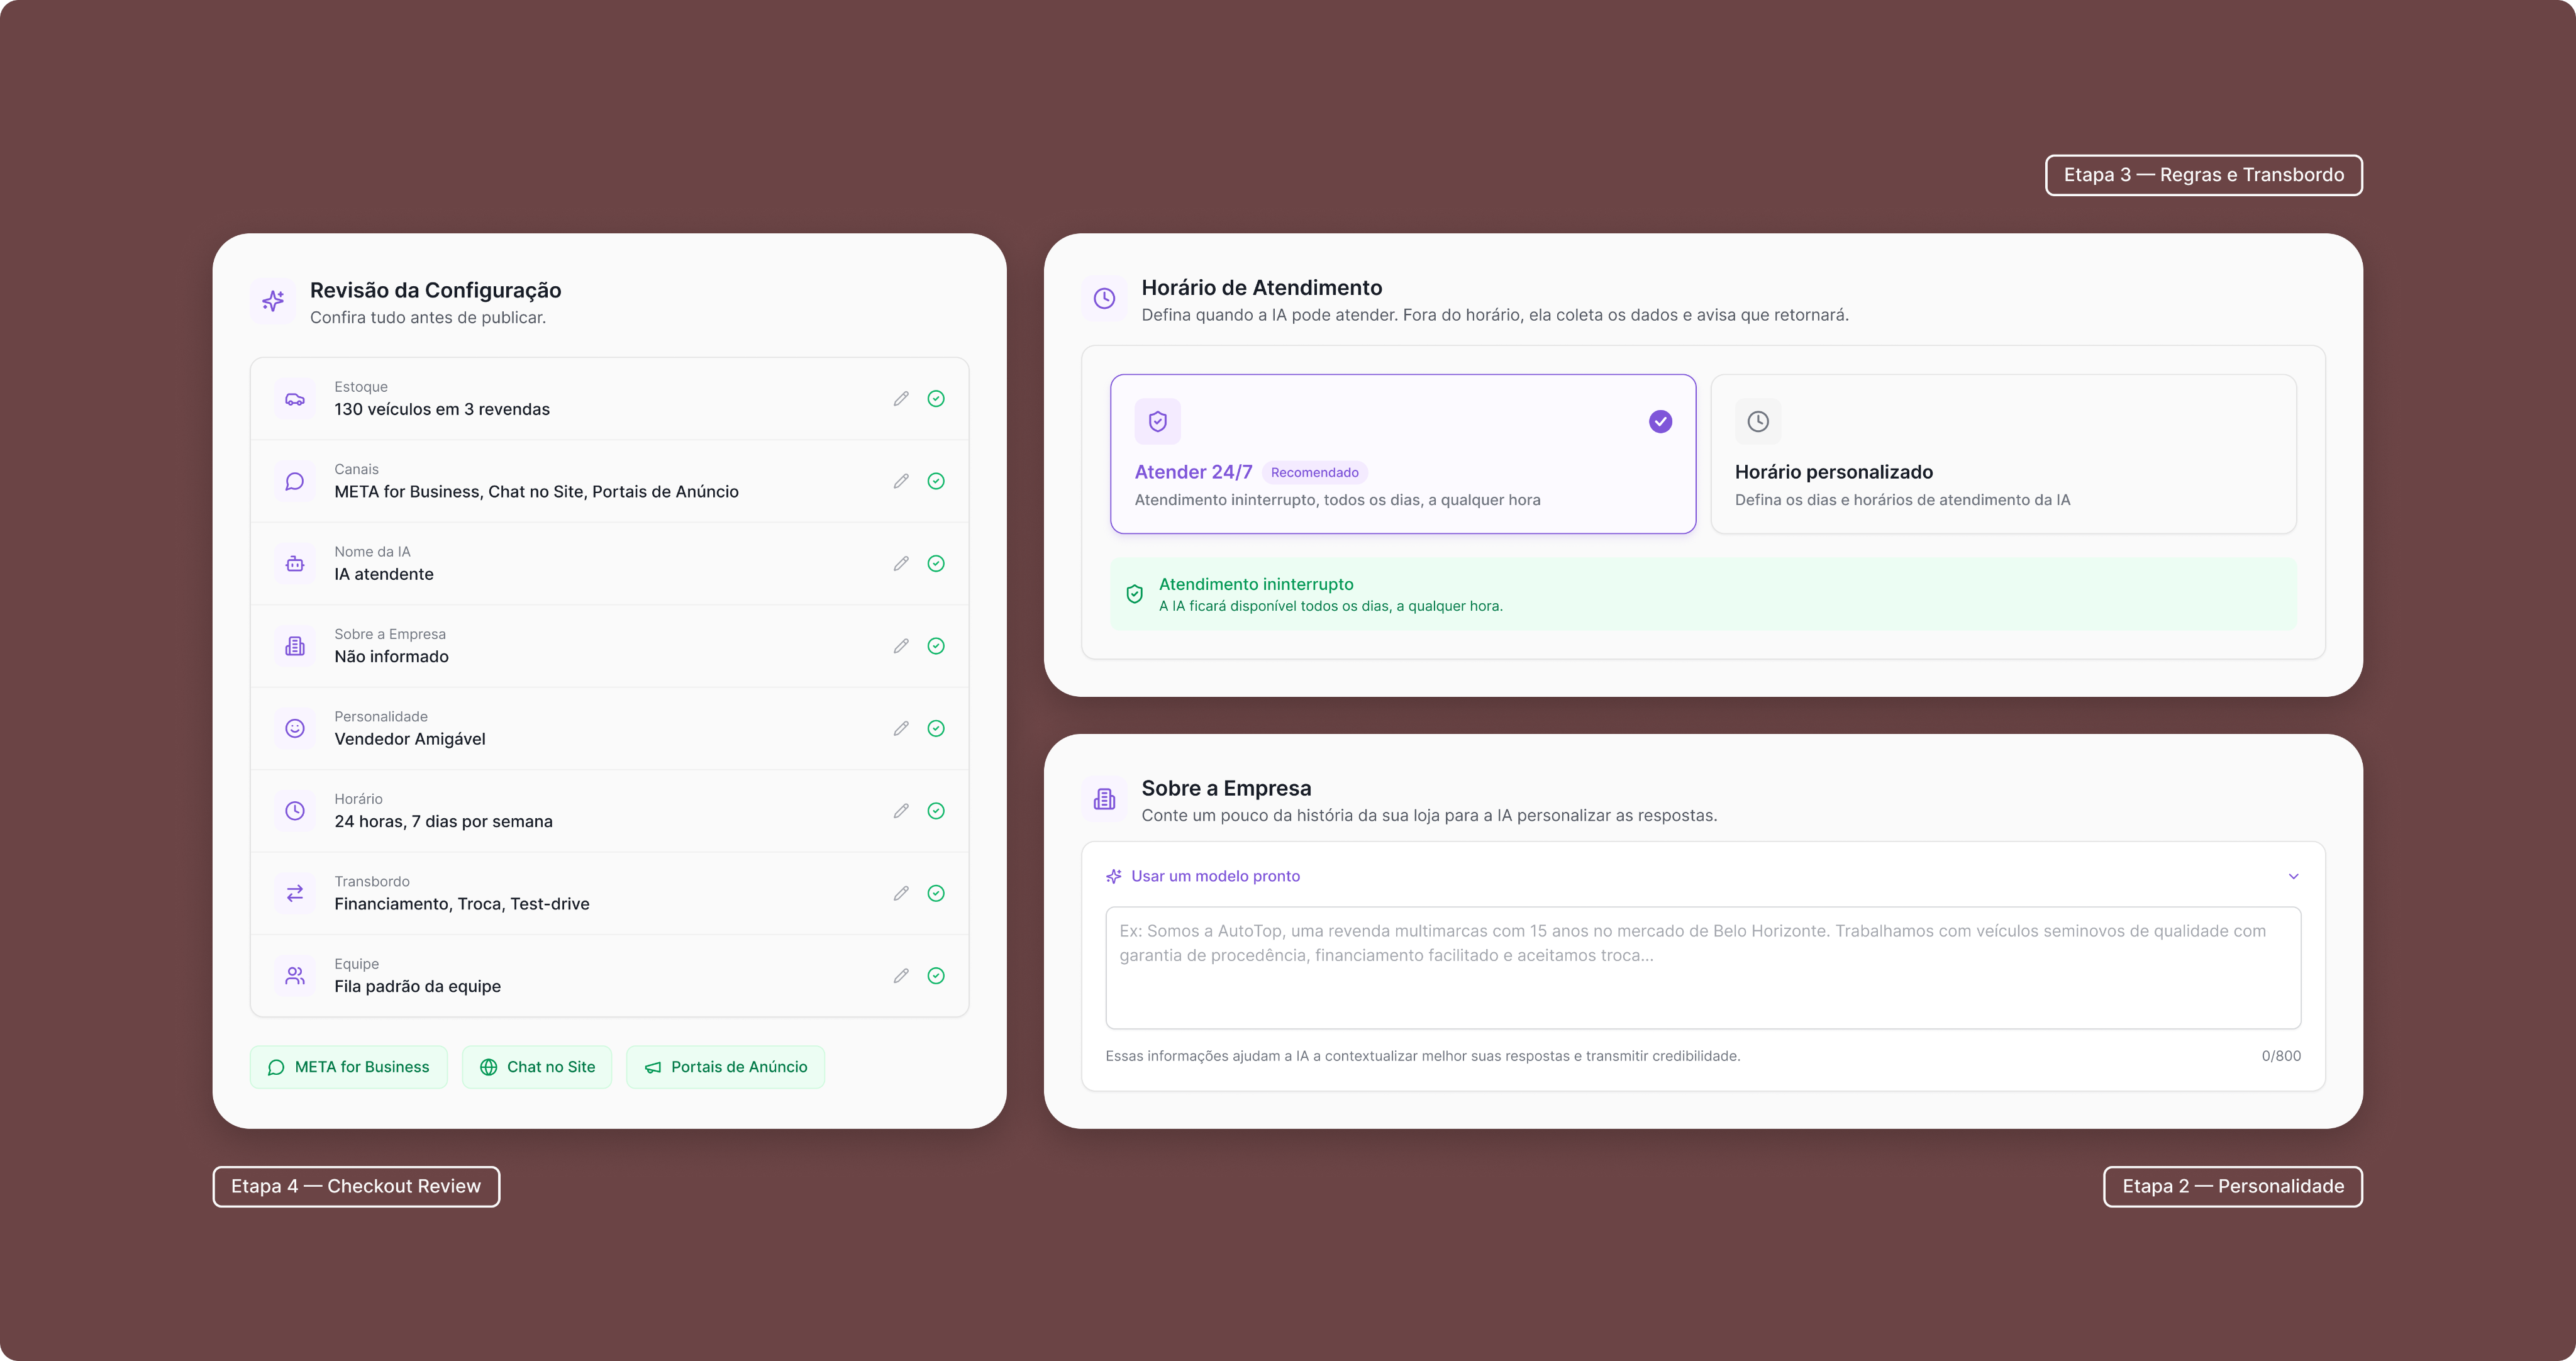Edit the Estoque row with the pencil icon

pyautogui.click(x=901, y=399)
